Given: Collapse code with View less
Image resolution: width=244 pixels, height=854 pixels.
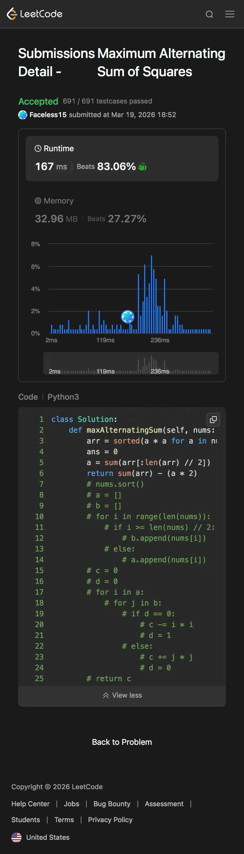Looking at the screenshot, I should (x=122, y=695).
